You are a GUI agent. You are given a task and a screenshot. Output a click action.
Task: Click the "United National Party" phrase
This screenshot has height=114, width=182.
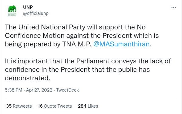point(52,27)
